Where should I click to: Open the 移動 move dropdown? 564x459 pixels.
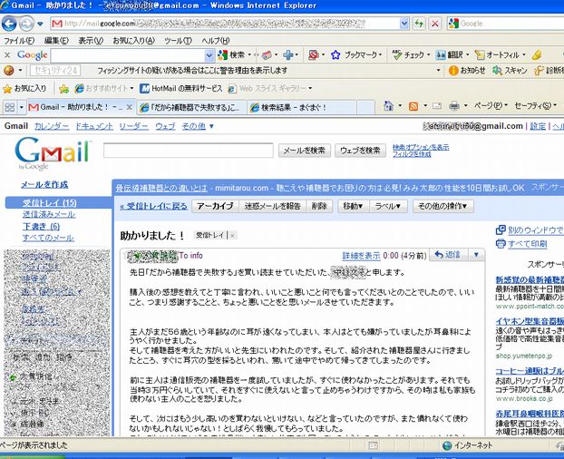click(353, 206)
